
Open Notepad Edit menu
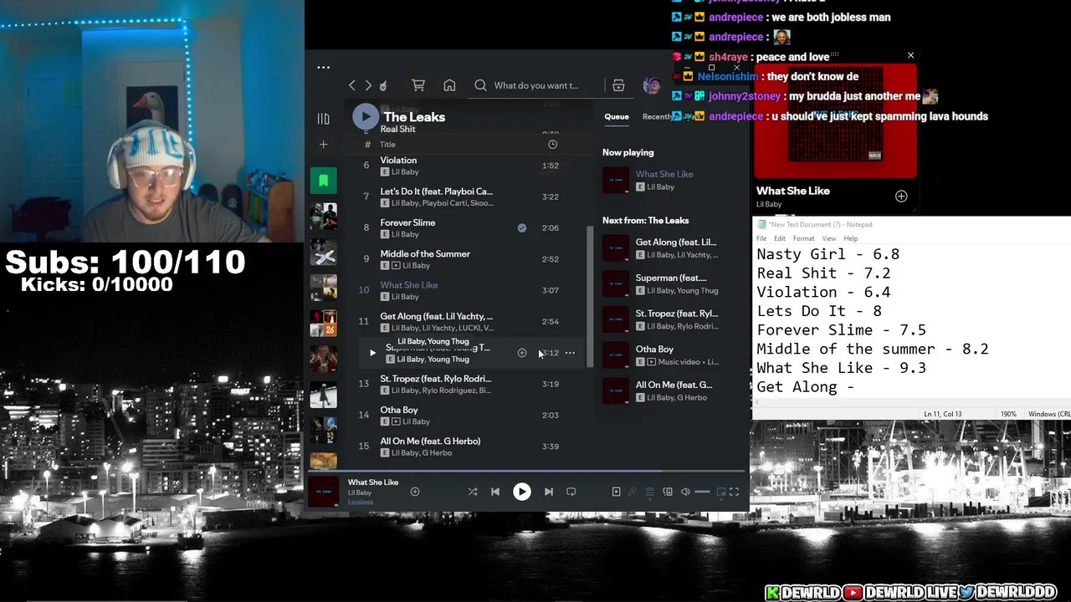click(779, 238)
